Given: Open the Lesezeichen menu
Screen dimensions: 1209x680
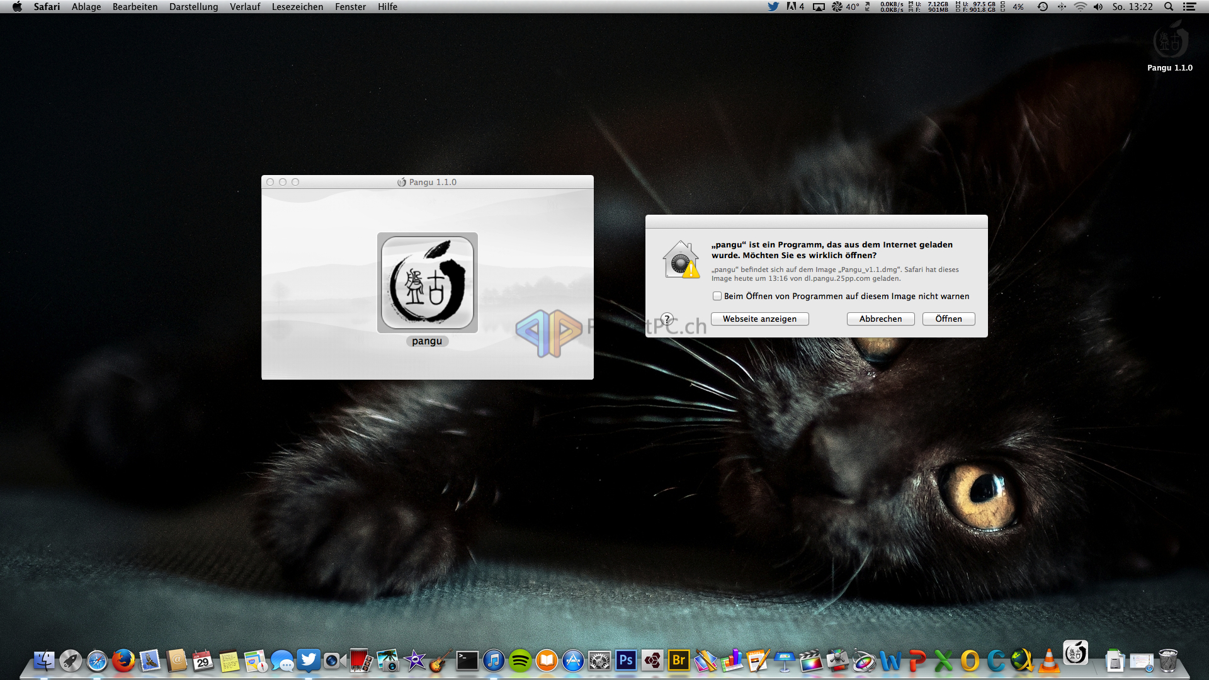Looking at the screenshot, I should [x=297, y=6].
